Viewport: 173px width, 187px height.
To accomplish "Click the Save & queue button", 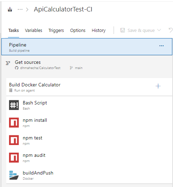I will point(141,30).
